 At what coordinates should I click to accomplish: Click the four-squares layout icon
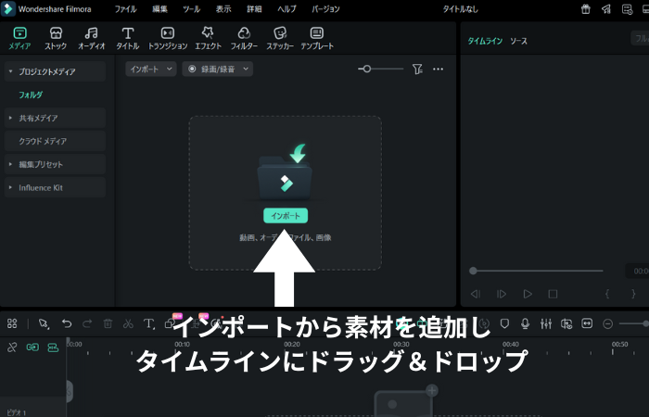pyautogui.click(x=12, y=323)
